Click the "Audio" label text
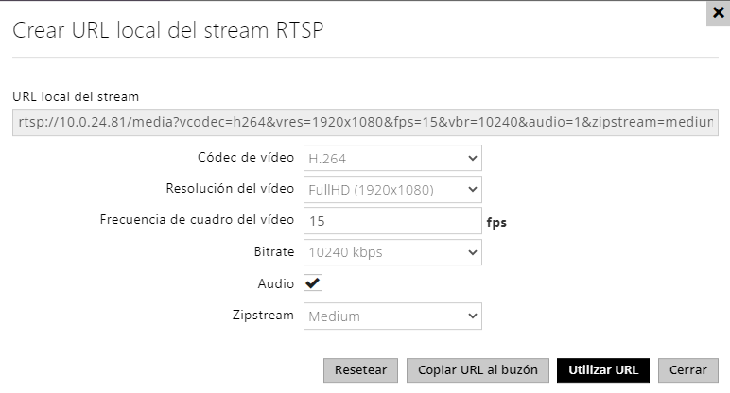The height and width of the screenshot is (393, 730). coord(275,283)
